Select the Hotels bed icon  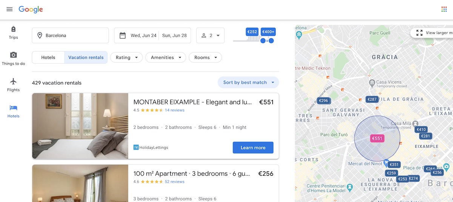click(13, 108)
